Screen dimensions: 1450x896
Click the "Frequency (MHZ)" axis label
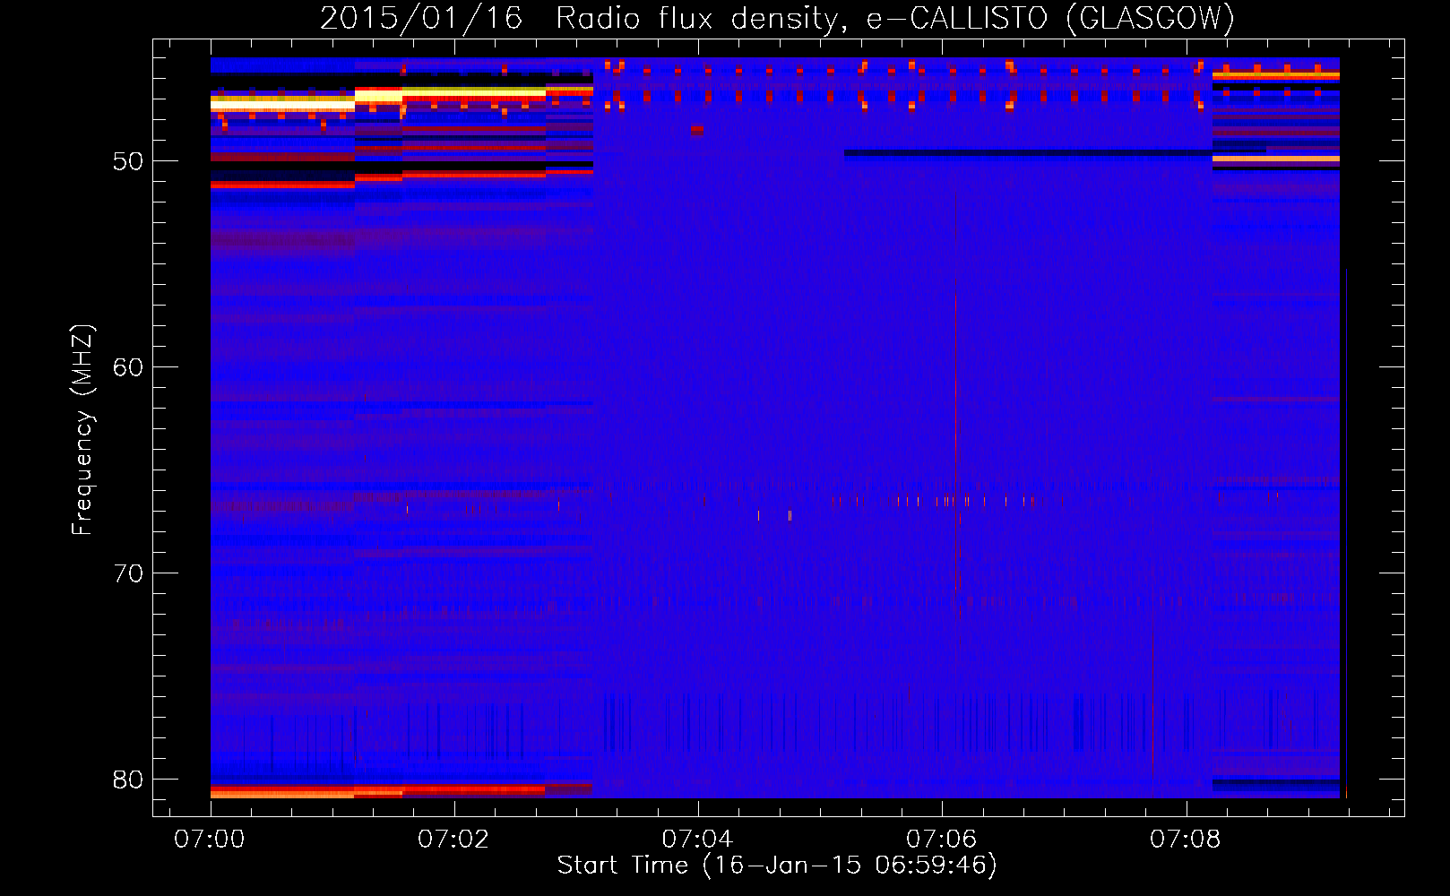(x=82, y=430)
